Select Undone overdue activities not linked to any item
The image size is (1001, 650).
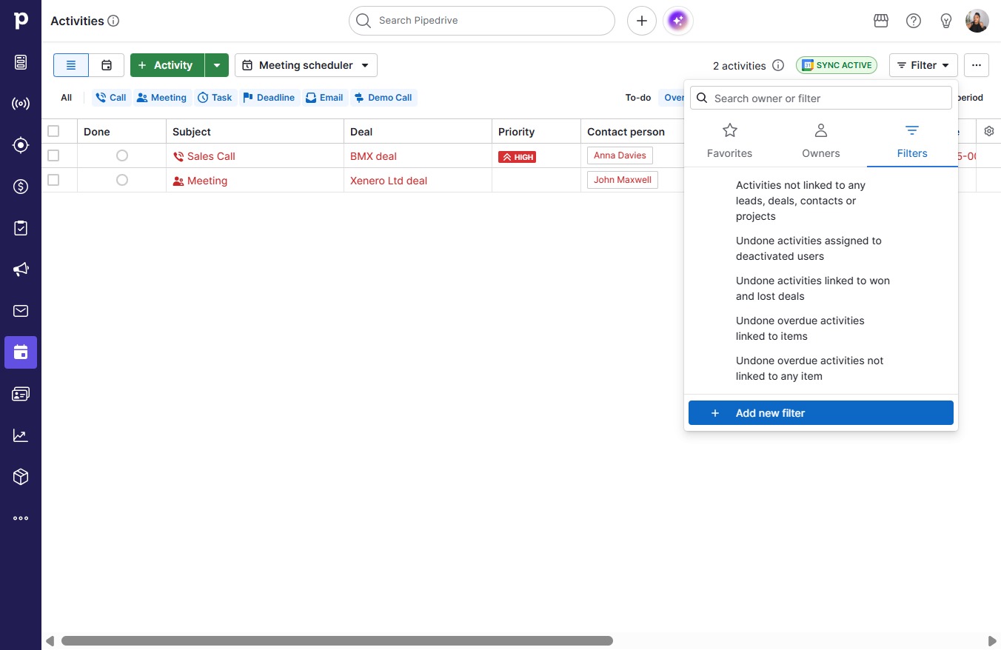point(821,369)
